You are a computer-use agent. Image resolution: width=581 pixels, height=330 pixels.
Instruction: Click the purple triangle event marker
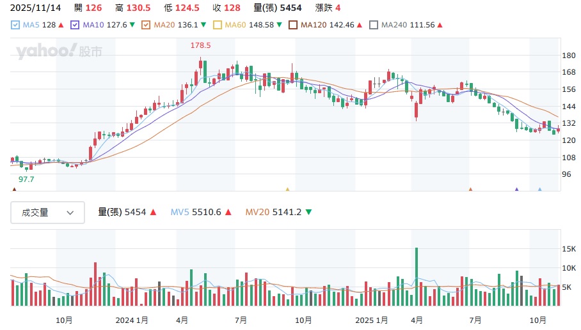[516, 190]
